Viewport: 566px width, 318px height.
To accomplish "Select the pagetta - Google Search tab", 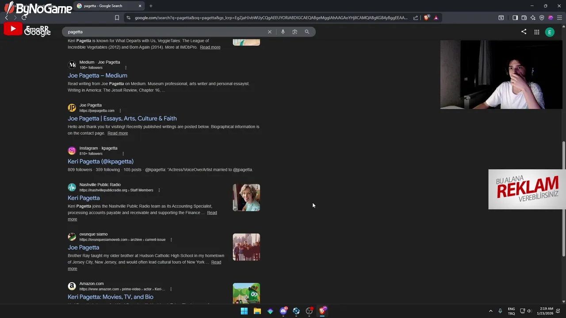I will [x=109, y=6].
